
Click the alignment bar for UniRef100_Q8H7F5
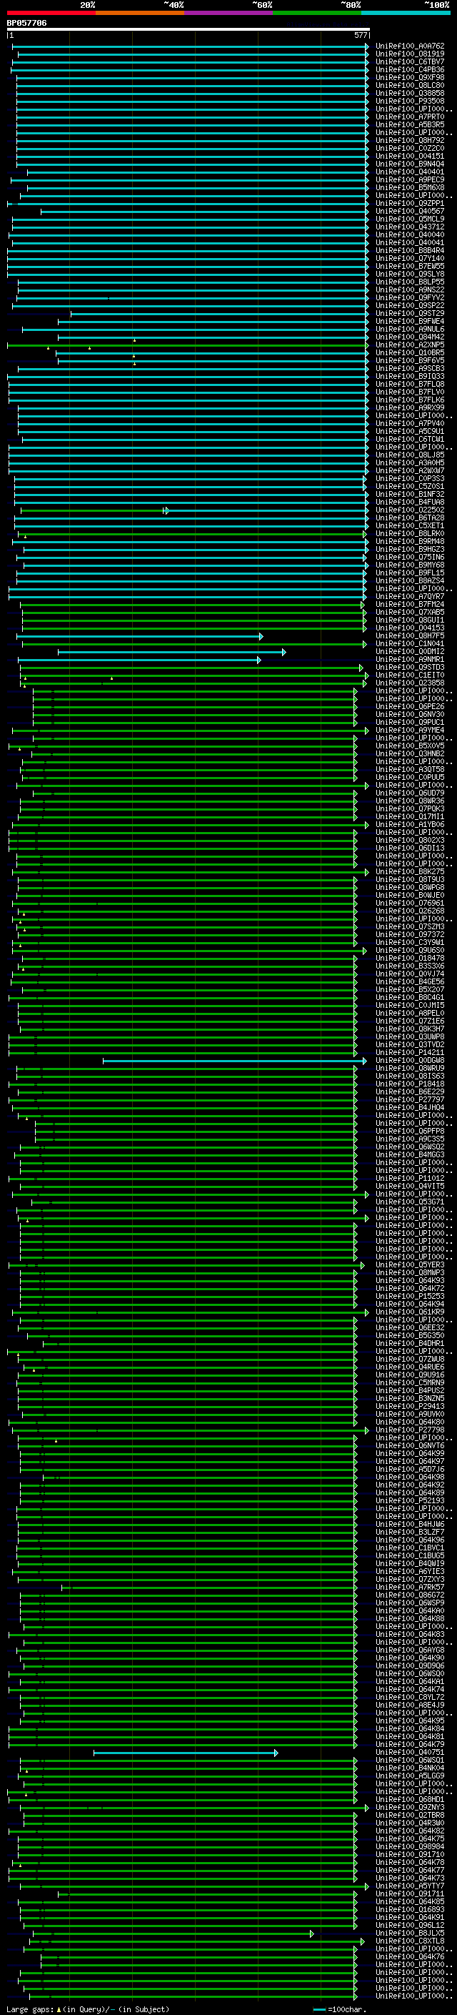[140, 636]
